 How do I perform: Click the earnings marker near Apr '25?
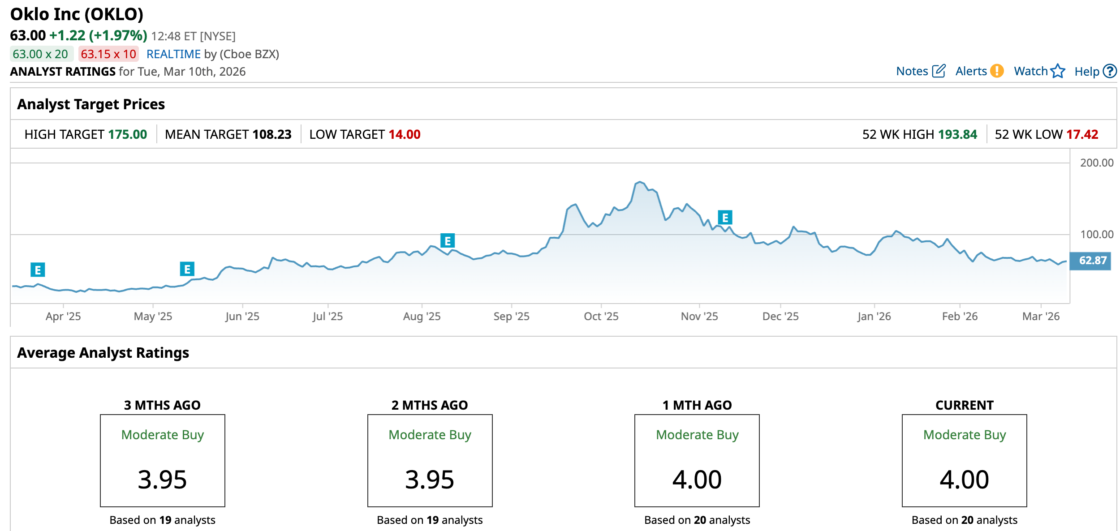(38, 270)
